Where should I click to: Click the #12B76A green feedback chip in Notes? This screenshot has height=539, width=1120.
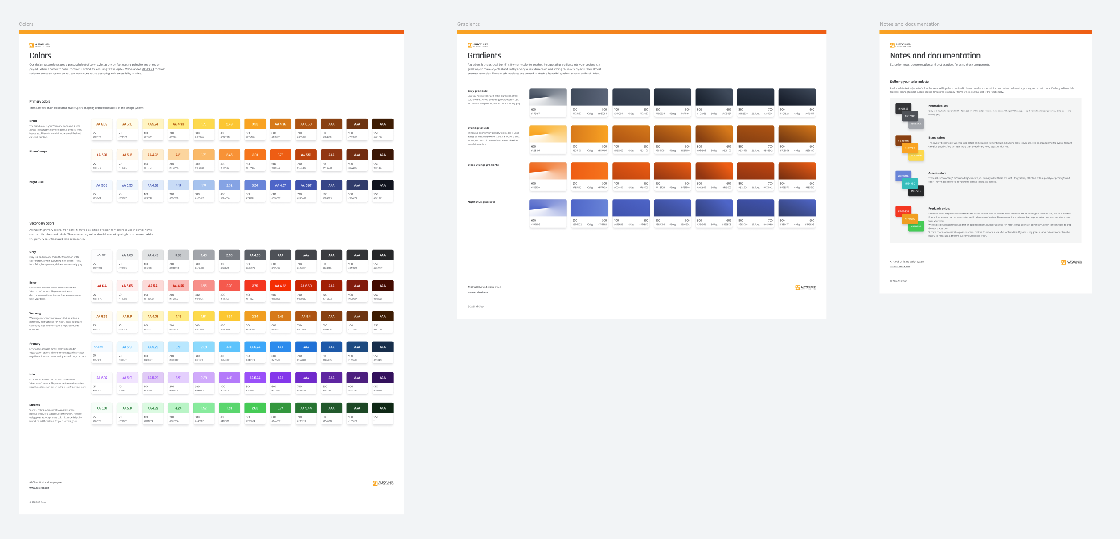[x=916, y=226]
